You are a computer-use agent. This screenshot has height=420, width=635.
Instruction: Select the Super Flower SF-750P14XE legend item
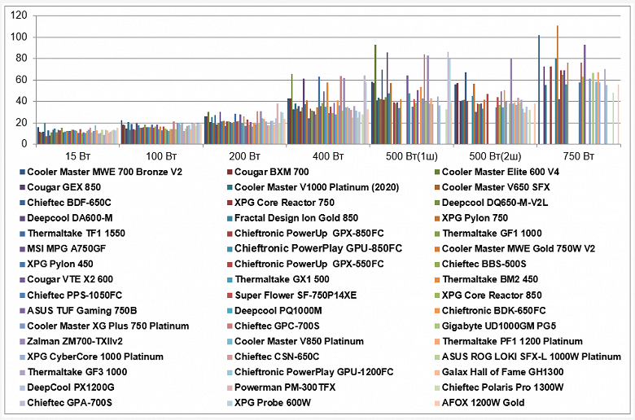(292, 295)
